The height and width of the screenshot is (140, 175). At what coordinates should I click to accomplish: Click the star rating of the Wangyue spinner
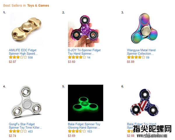136,57
